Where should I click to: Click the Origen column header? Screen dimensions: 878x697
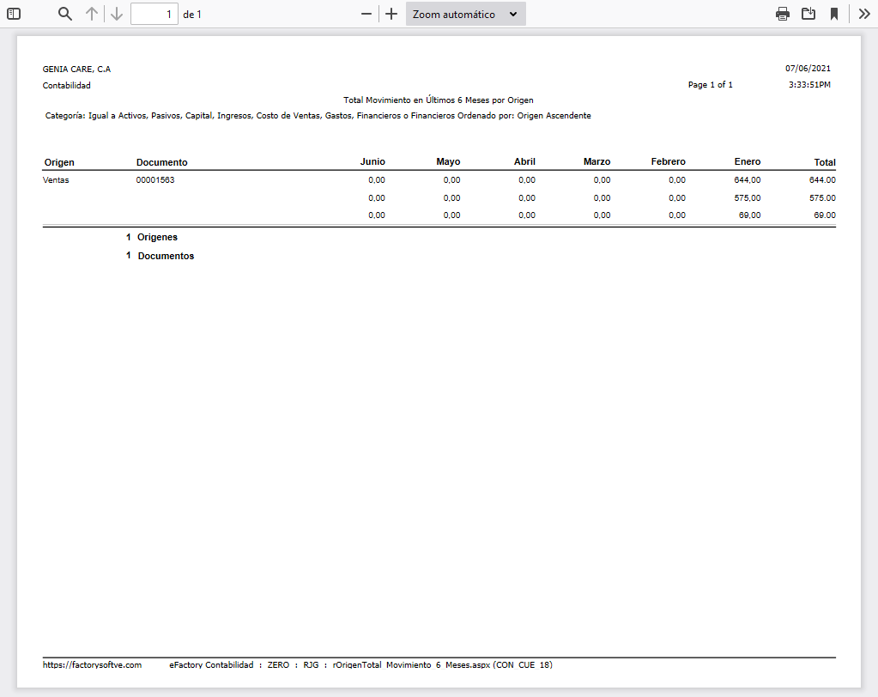[x=59, y=162]
